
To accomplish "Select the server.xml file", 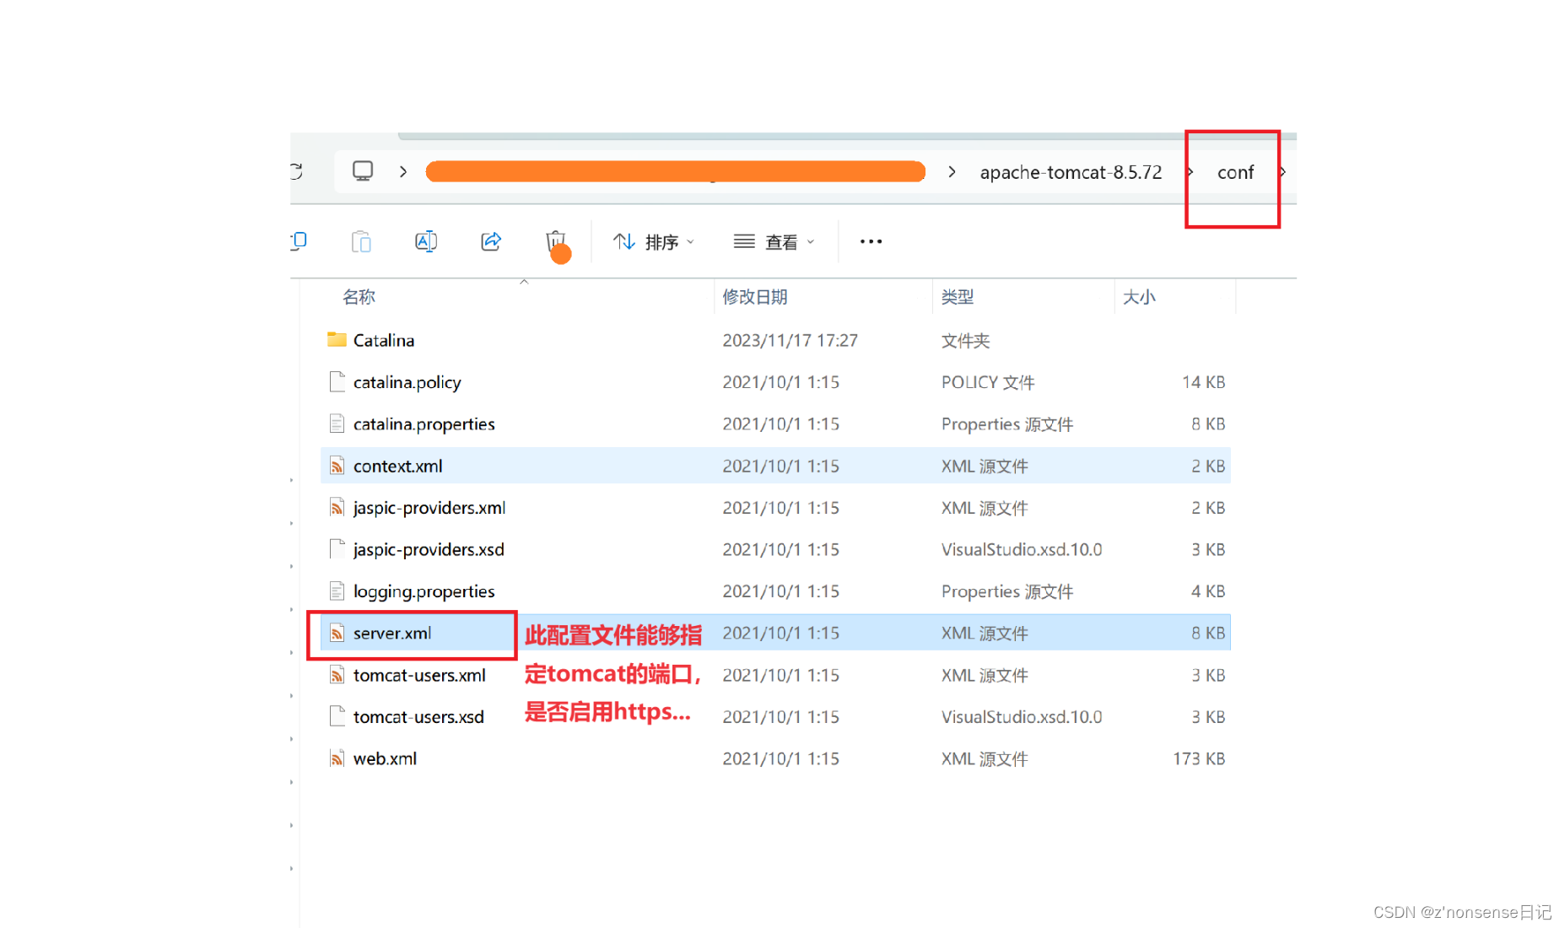I will click(775, 633).
